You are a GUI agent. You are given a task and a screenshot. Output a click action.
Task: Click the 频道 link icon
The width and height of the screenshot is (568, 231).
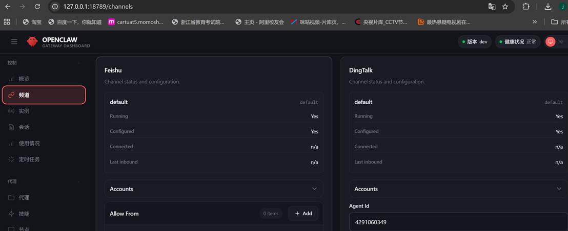pos(11,95)
